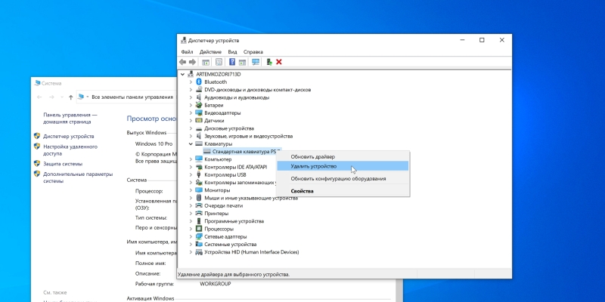
Task: Expand the Сетевые адаптеры category
Action: [x=191, y=236]
